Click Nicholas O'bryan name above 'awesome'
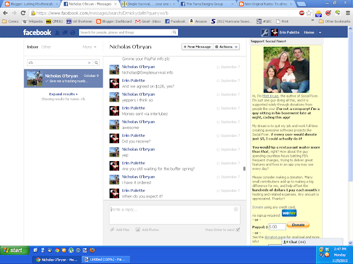Image resolution: width=353 pixels, height=264 pixels. [138, 122]
